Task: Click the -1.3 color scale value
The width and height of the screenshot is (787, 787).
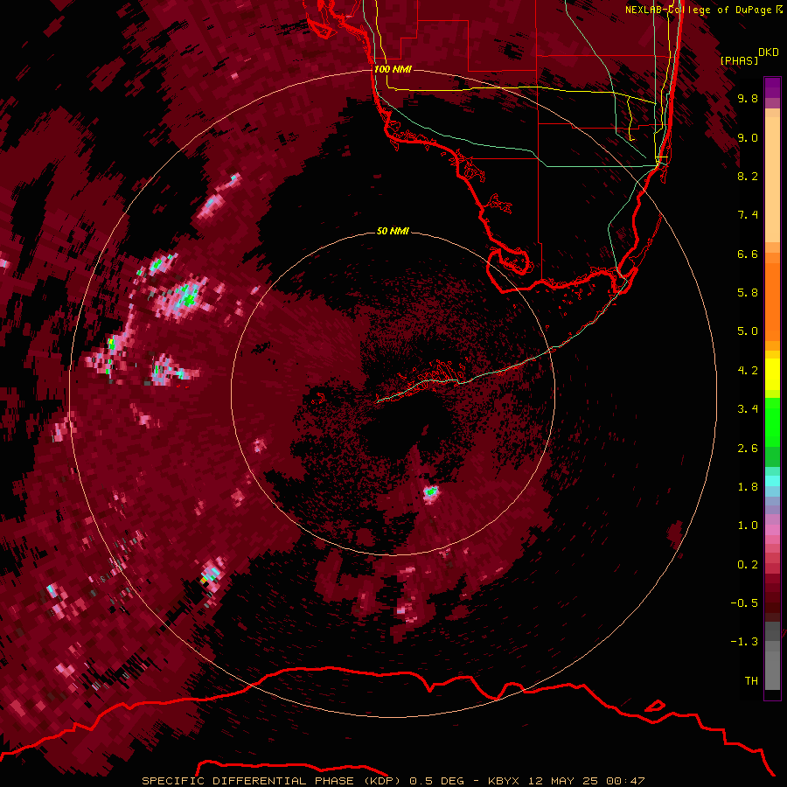Action: (744, 642)
